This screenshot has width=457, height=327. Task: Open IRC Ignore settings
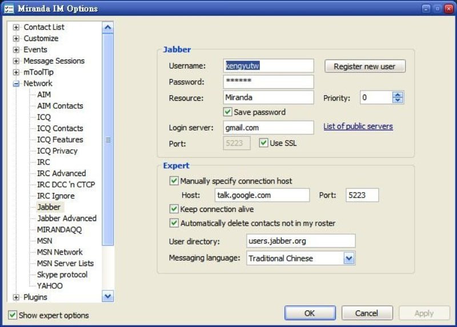click(x=55, y=196)
